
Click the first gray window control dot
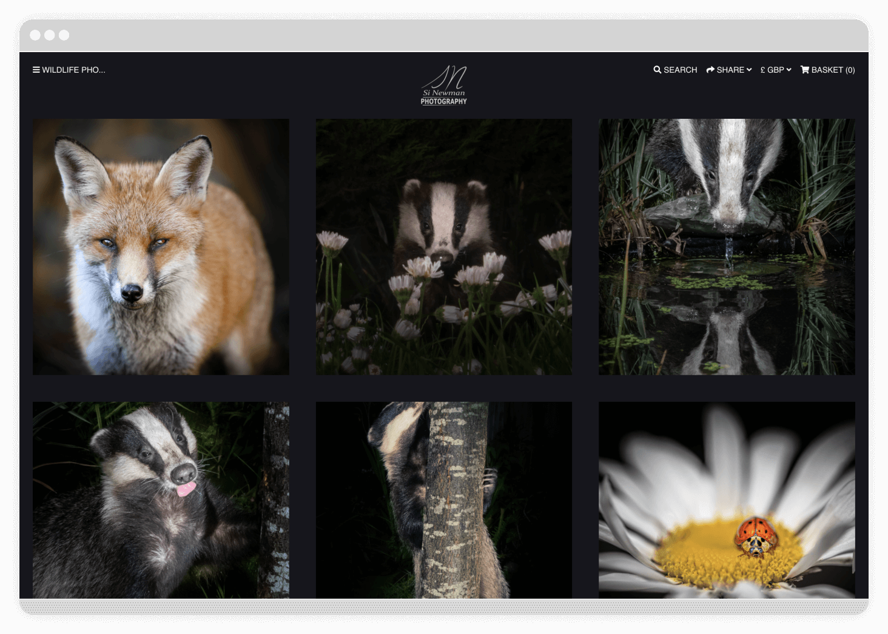tap(35, 35)
